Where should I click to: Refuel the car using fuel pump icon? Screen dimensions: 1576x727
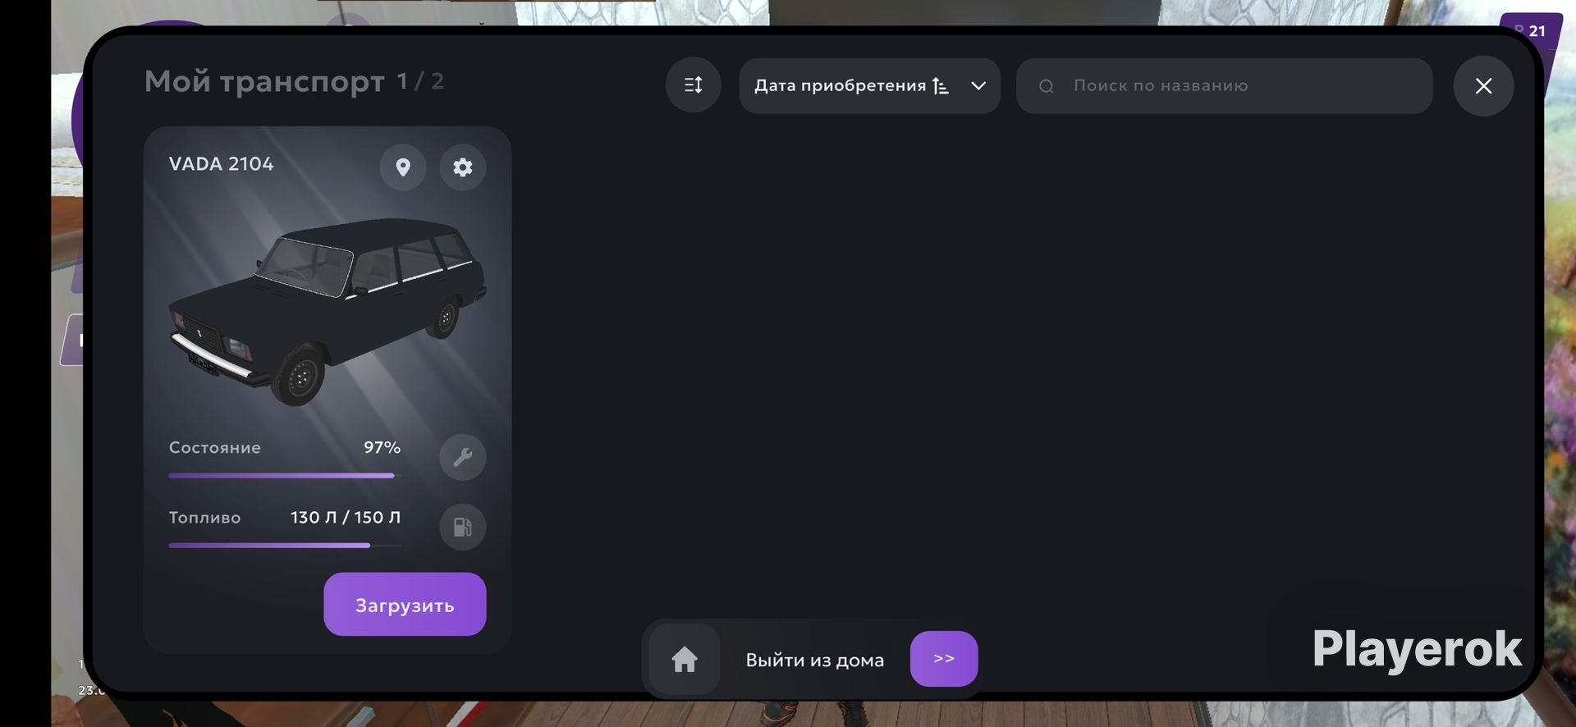click(463, 527)
